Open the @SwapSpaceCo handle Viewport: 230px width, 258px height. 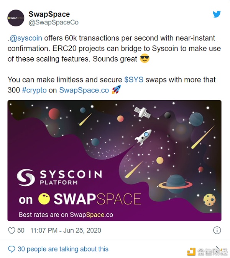53,23
